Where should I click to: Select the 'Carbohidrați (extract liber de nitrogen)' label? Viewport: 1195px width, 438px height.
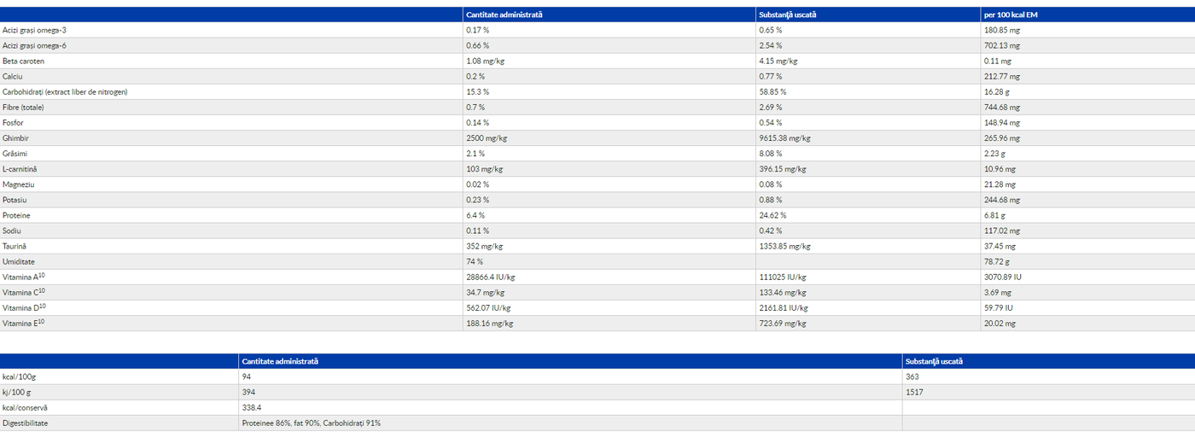pyautogui.click(x=65, y=91)
